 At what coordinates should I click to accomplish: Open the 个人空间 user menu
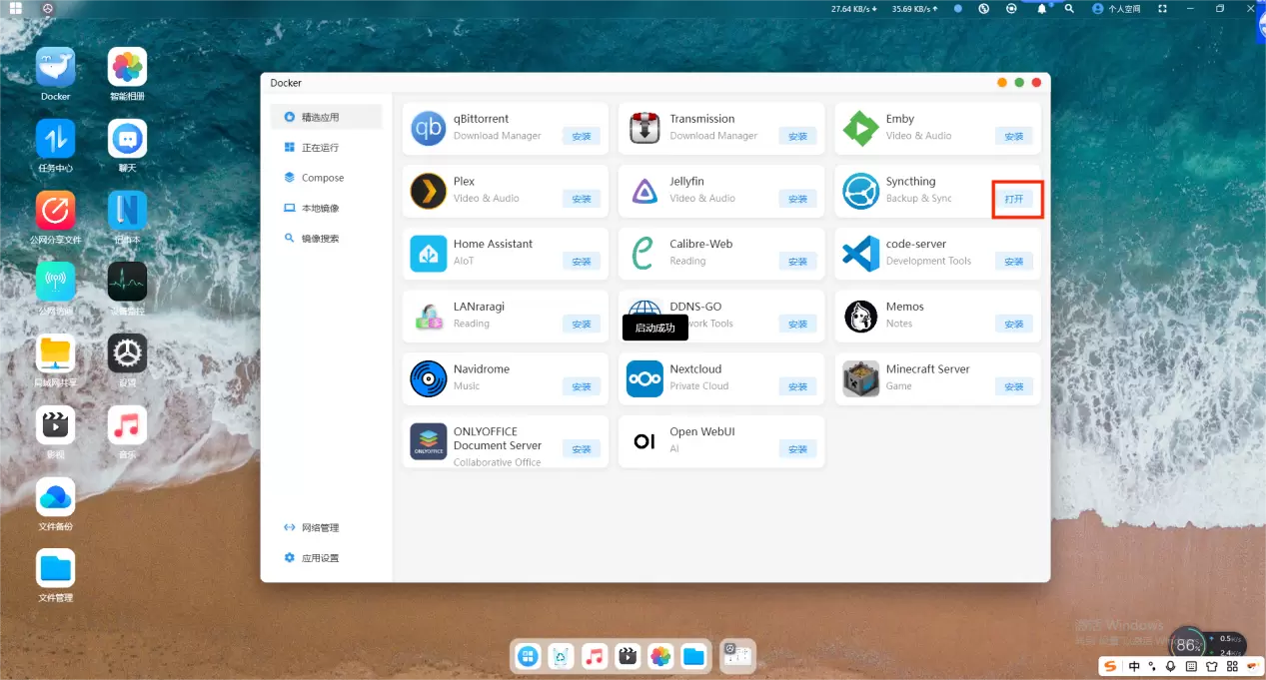click(x=1116, y=9)
